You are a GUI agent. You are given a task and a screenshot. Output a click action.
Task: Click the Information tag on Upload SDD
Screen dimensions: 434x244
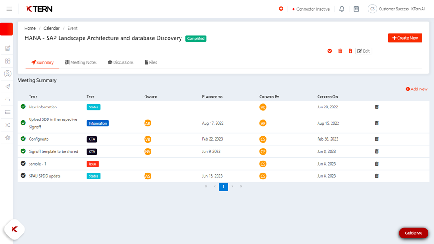click(98, 123)
